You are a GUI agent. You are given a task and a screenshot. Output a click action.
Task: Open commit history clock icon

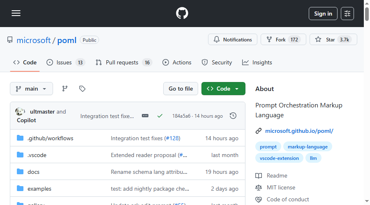(x=233, y=116)
